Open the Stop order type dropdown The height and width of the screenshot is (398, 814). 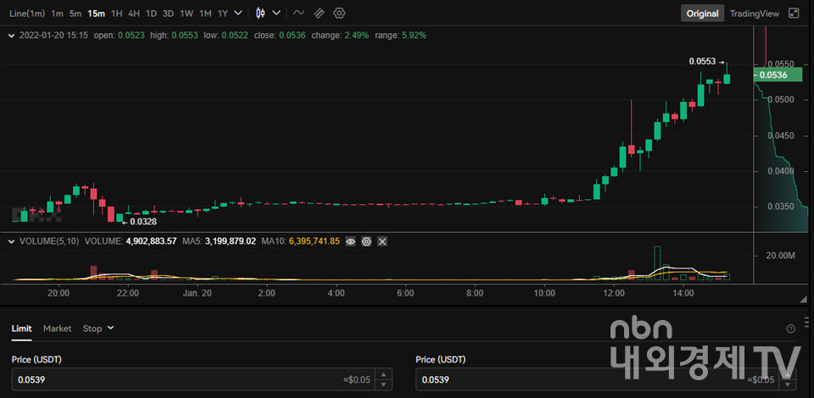[x=98, y=329]
